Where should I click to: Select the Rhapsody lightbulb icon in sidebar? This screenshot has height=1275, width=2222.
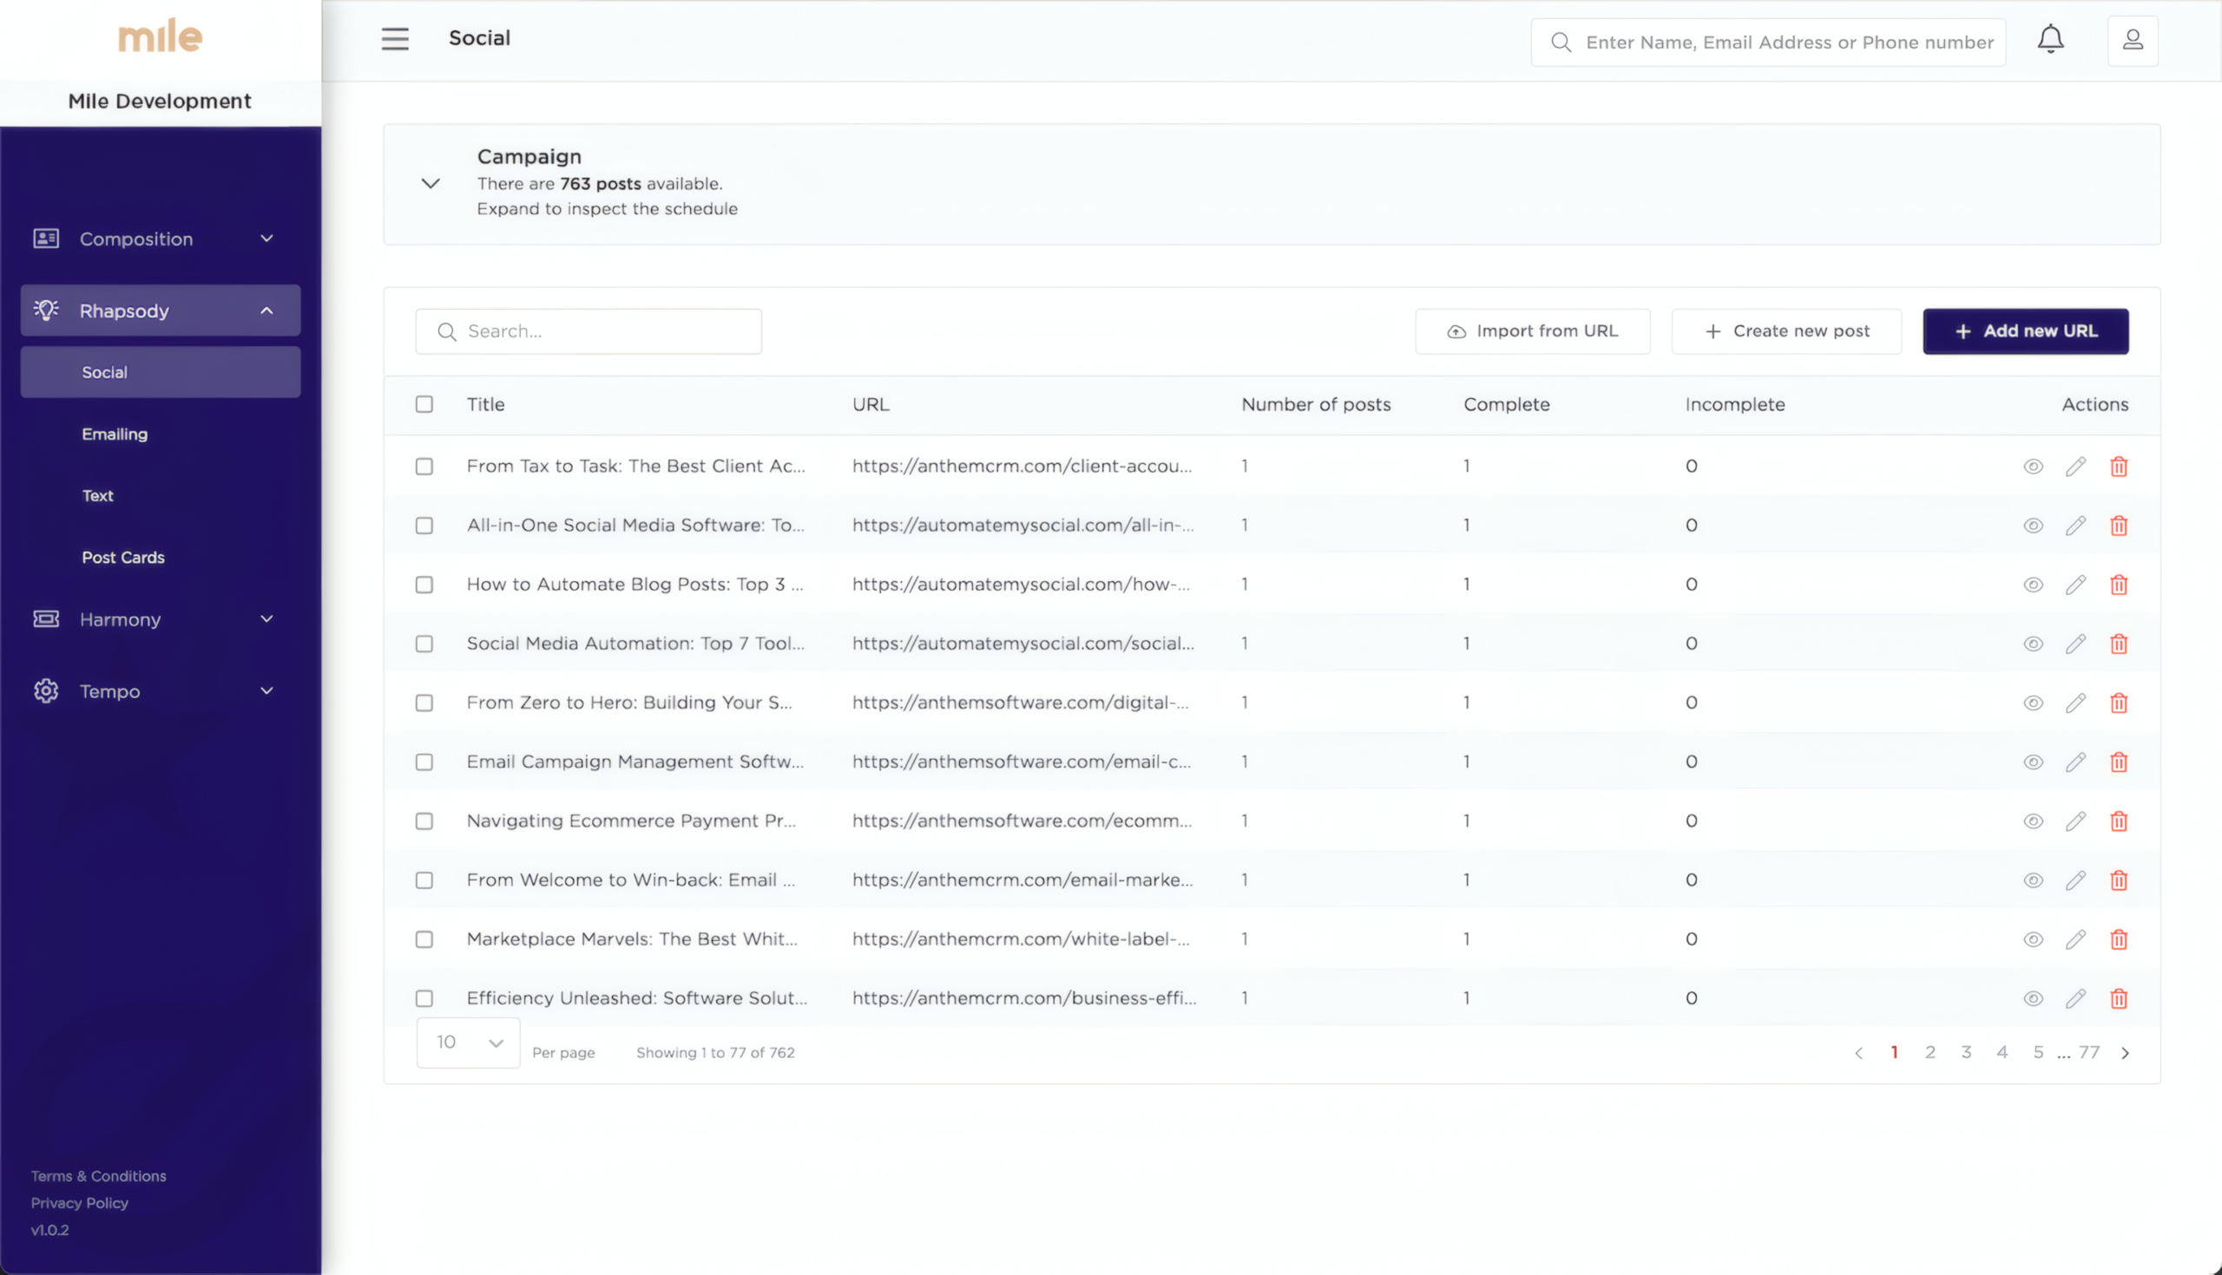tap(45, 310)
